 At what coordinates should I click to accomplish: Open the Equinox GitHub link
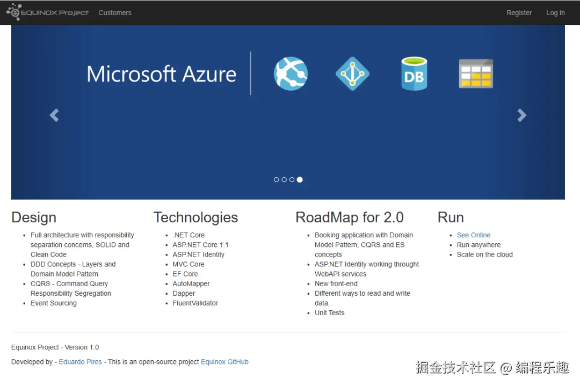224,362
